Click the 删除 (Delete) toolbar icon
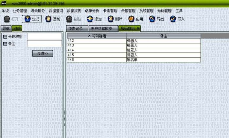 pos(111,19)
